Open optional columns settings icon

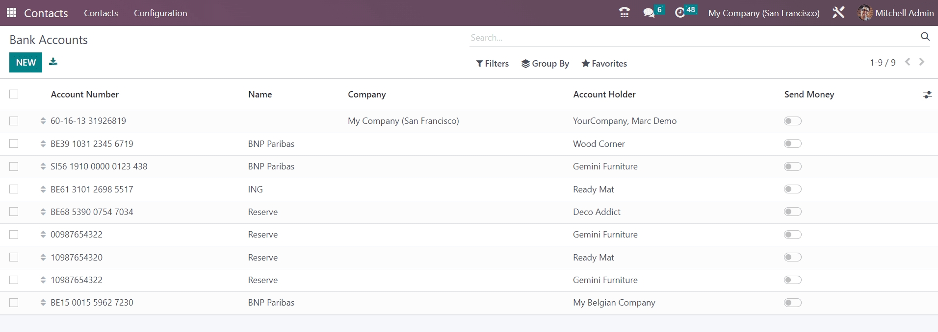pos(927,95)
